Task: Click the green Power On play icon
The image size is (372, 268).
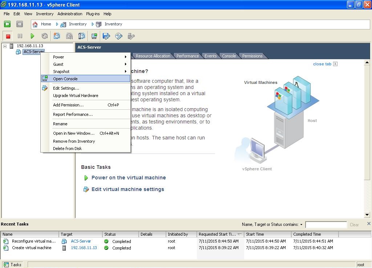Action: point(32,36)
